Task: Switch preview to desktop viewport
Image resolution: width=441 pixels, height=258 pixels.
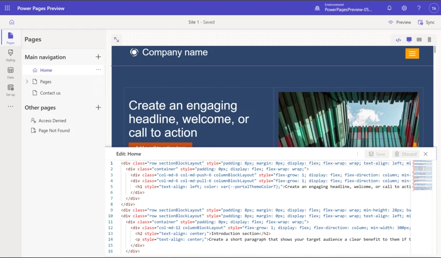Action: (409, 40)
